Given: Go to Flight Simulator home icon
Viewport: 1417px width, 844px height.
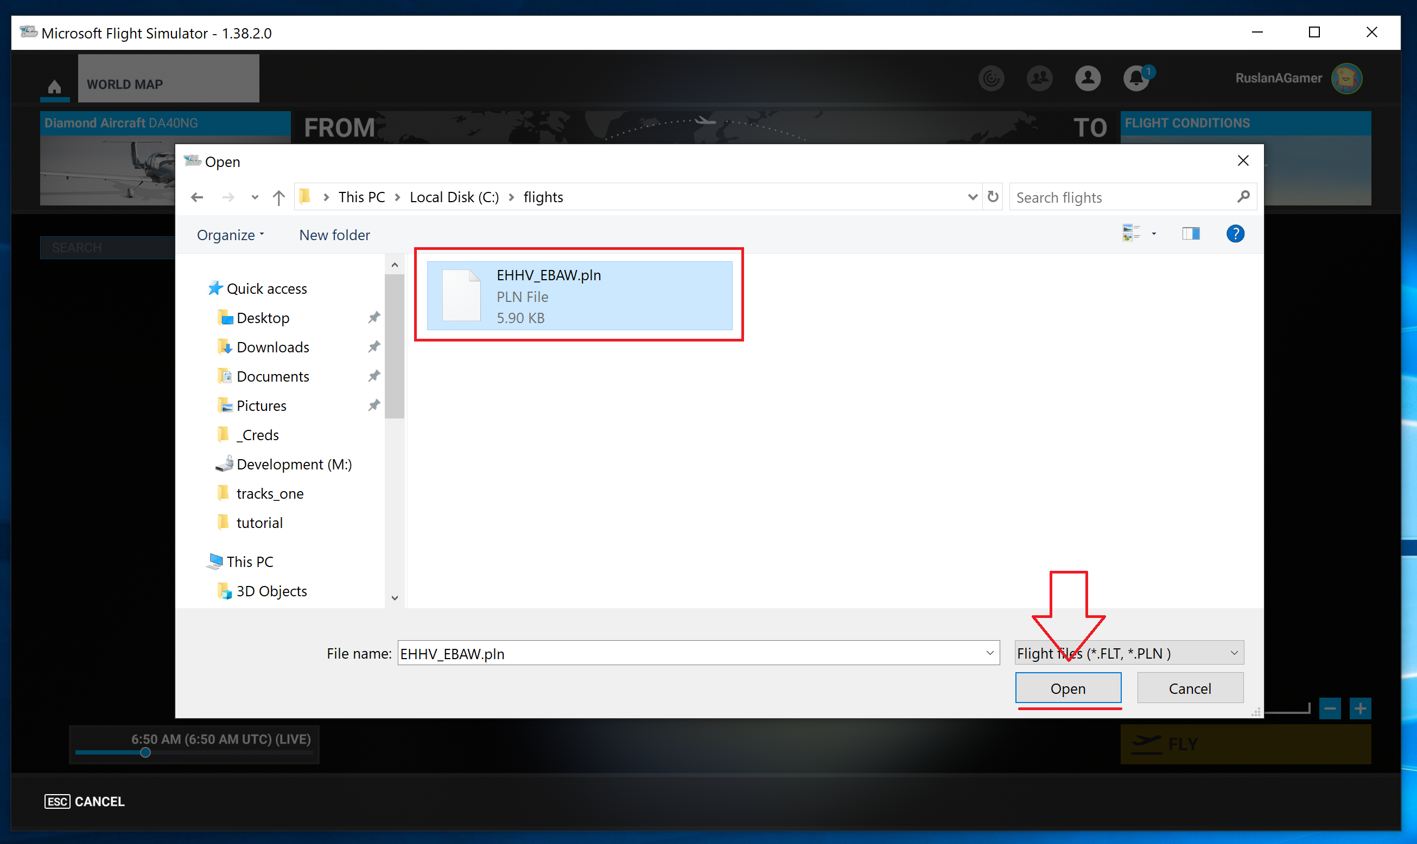Looking at the screenshot, I should (55, 86).
